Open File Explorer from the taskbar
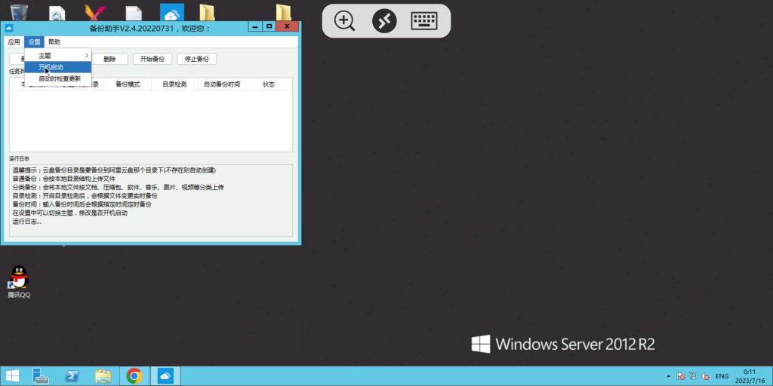Screen dimensions: 773x386 pyautogui.click(x=103, y=375)
